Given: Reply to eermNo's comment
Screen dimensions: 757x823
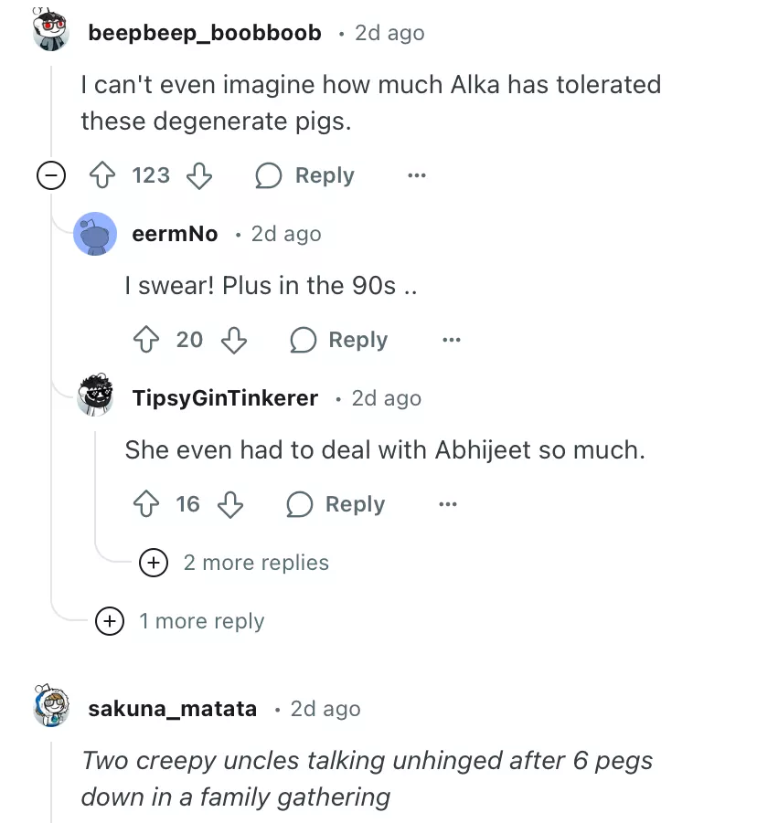Looking at the screenshot, I should pos(338,340).
